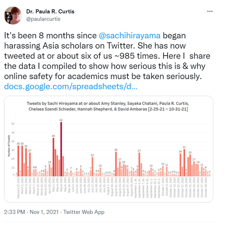Open the Dr. Paula R. Curtis display name
Image resolution: width=228 pixels, height=230 pixels.
point(50,12)
